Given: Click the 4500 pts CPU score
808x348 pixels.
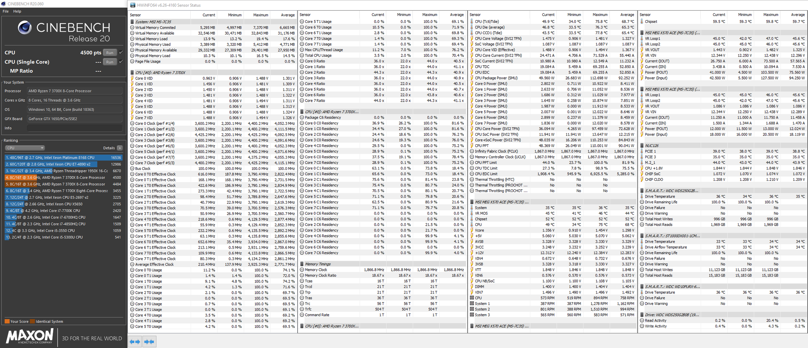Looking at the screenshot, I should click(x=91, y=53).
